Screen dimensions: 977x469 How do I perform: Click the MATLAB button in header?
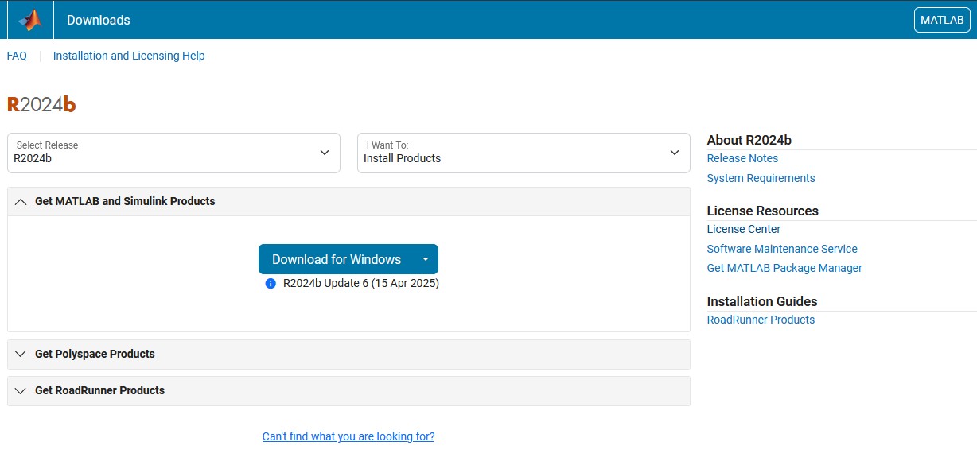pyautogui.click(x=942, y=20)
